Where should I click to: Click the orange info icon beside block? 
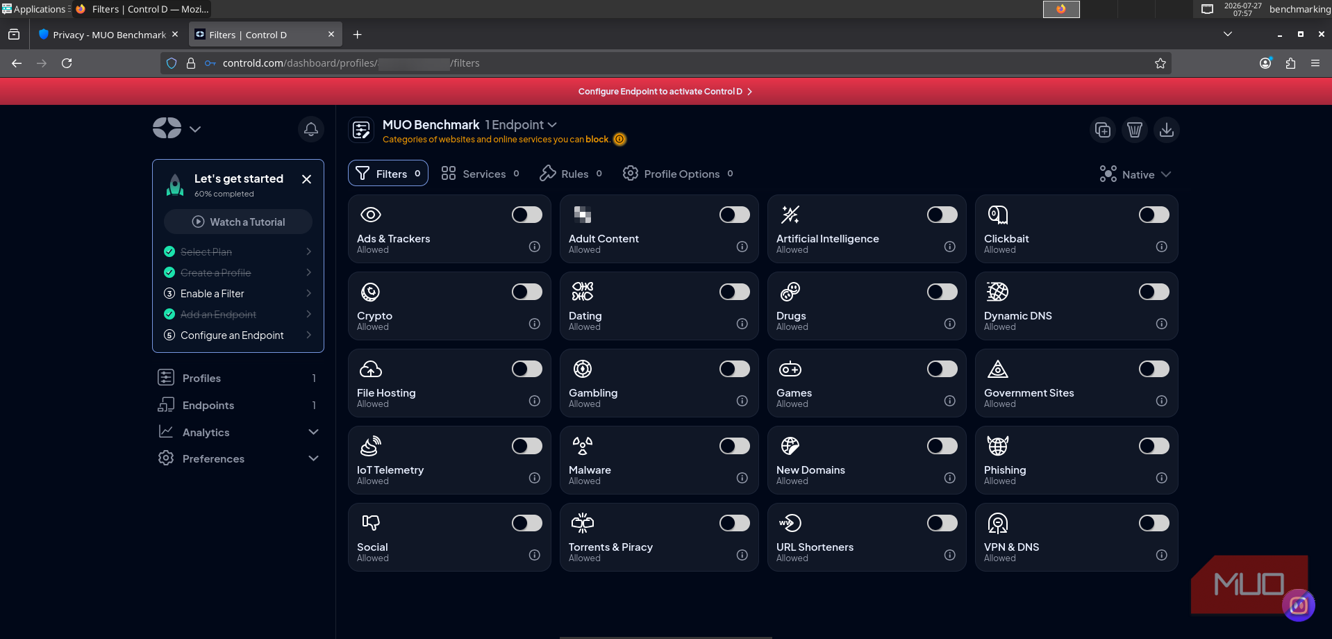point(620,139)
